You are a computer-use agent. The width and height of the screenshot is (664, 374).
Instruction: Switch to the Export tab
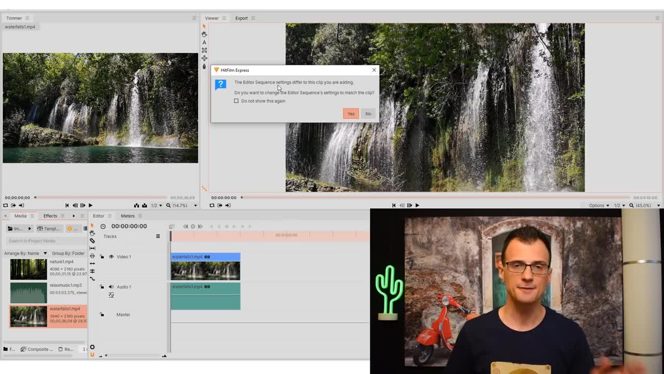[x=241, y=18]
